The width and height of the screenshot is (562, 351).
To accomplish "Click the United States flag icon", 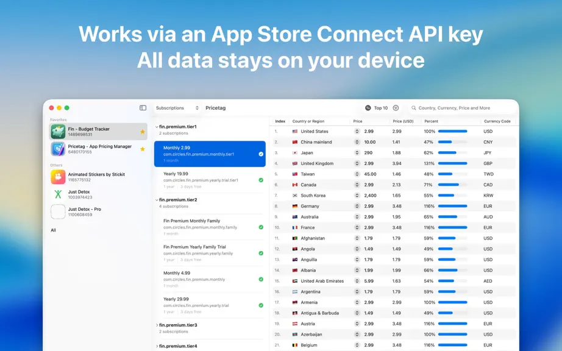I will click(295, 132).
